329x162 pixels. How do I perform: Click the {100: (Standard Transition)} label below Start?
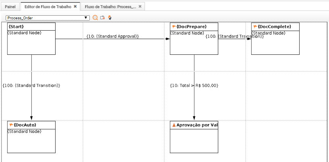31,85
